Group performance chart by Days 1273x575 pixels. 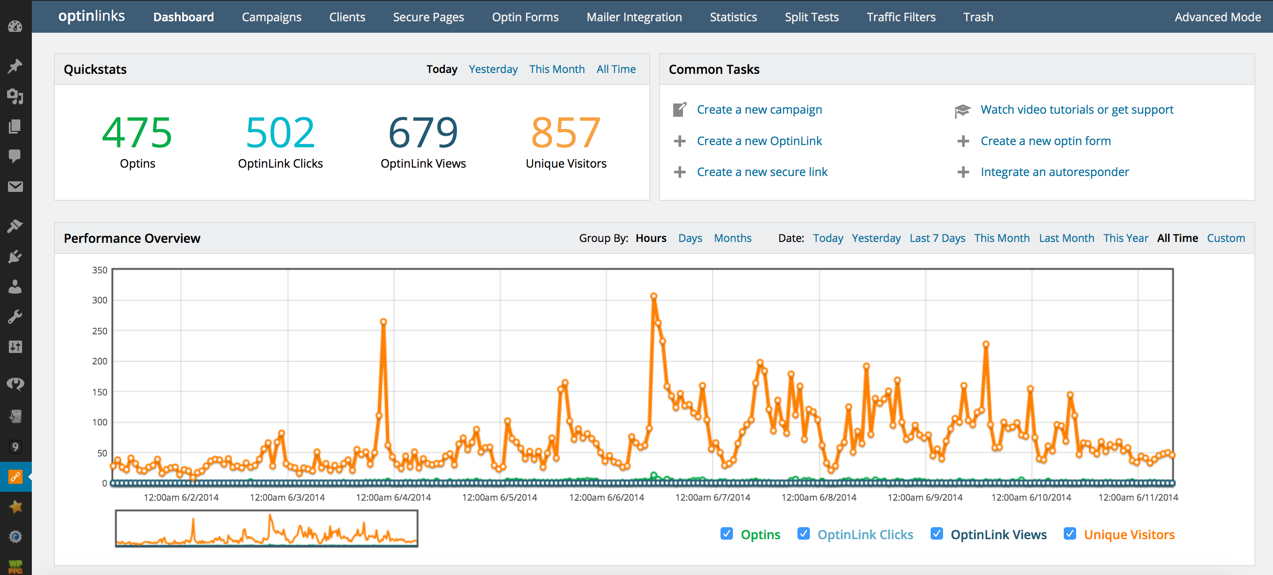click(x=690, y=238)
